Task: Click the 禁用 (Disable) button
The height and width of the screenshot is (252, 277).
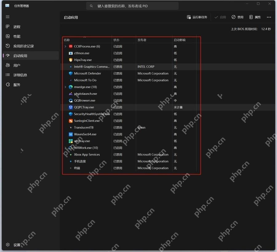Action: pyautogui.click(x=237, y=17)
